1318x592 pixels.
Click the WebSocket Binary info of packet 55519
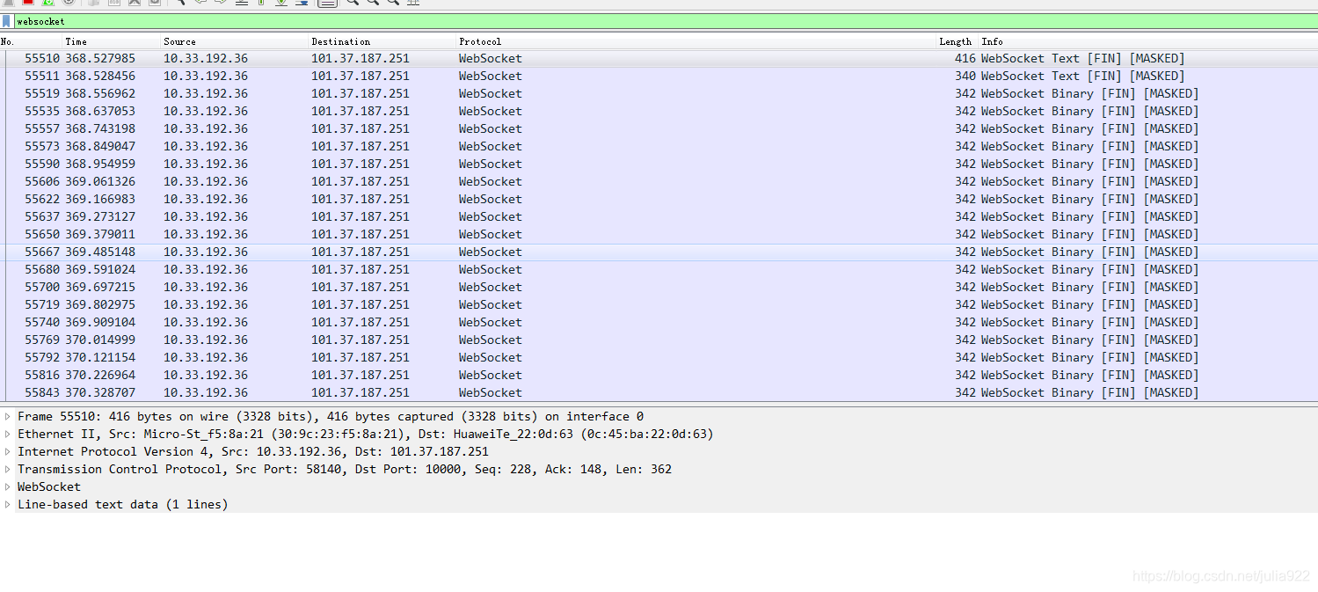(x=1090, y=93)
